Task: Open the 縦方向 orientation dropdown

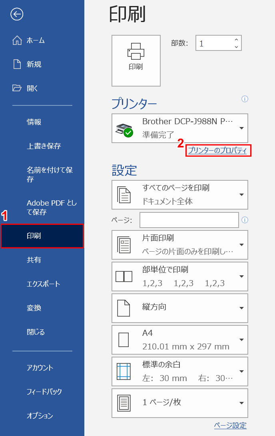Action: tap(179, 308)
